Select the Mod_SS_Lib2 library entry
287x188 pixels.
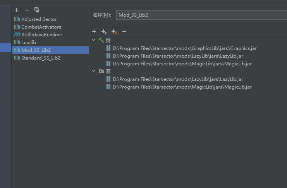coord(36,50)
